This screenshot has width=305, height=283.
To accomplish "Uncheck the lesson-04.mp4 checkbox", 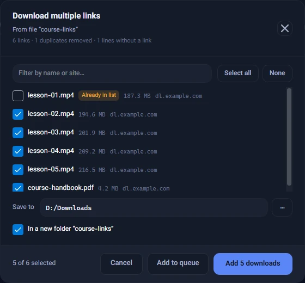I will (x=18, y=151).
